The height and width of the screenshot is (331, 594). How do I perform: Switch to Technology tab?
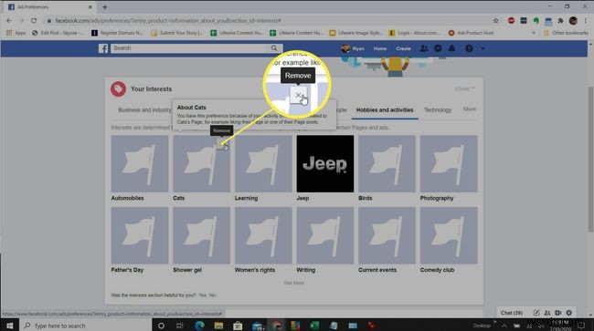[x=438, y=110]
